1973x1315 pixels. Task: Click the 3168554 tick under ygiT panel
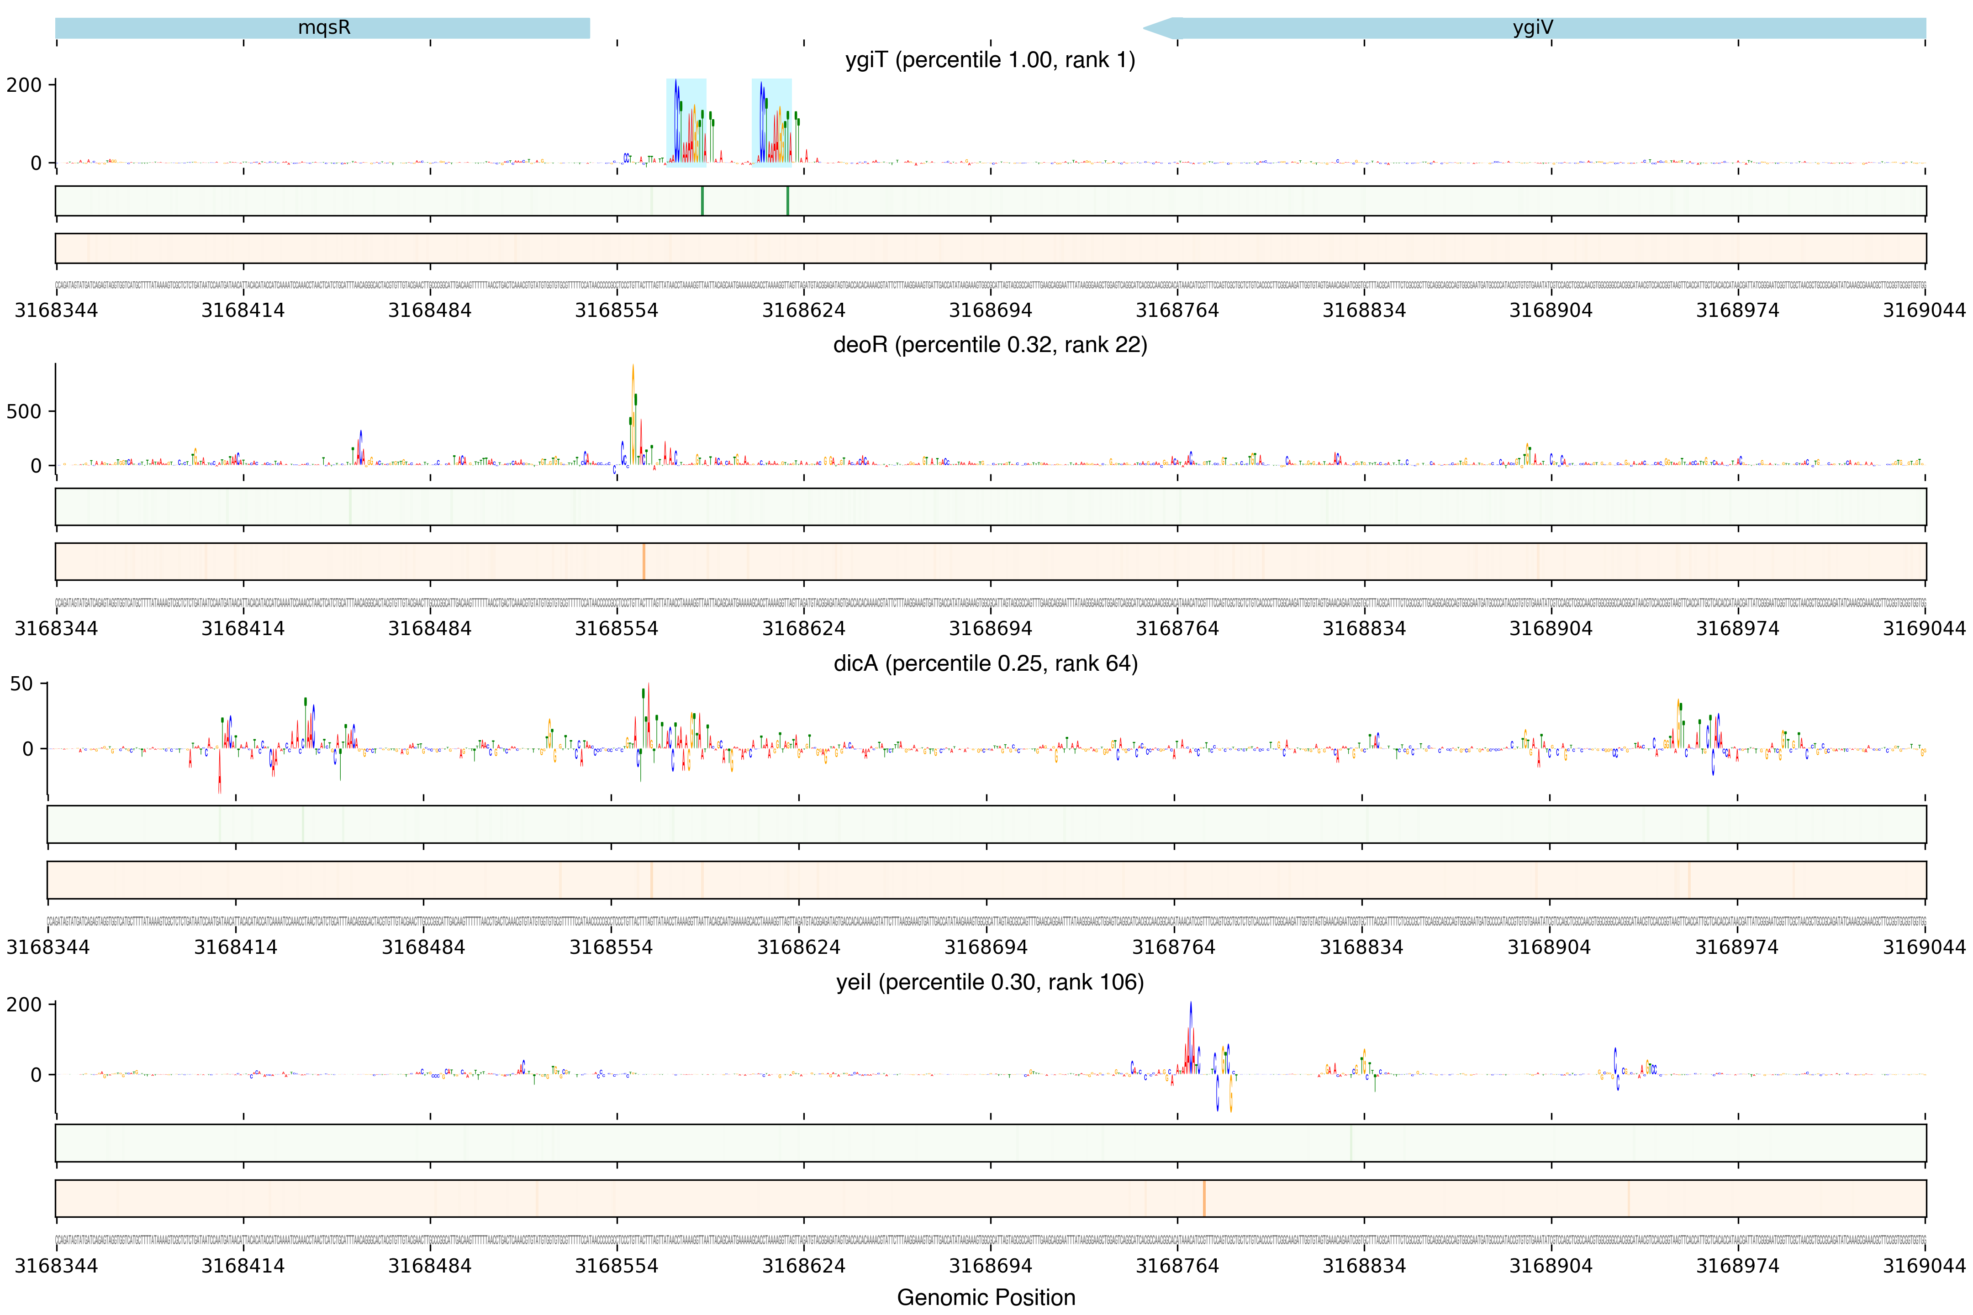pyautogui.click(x=617, y=310)
